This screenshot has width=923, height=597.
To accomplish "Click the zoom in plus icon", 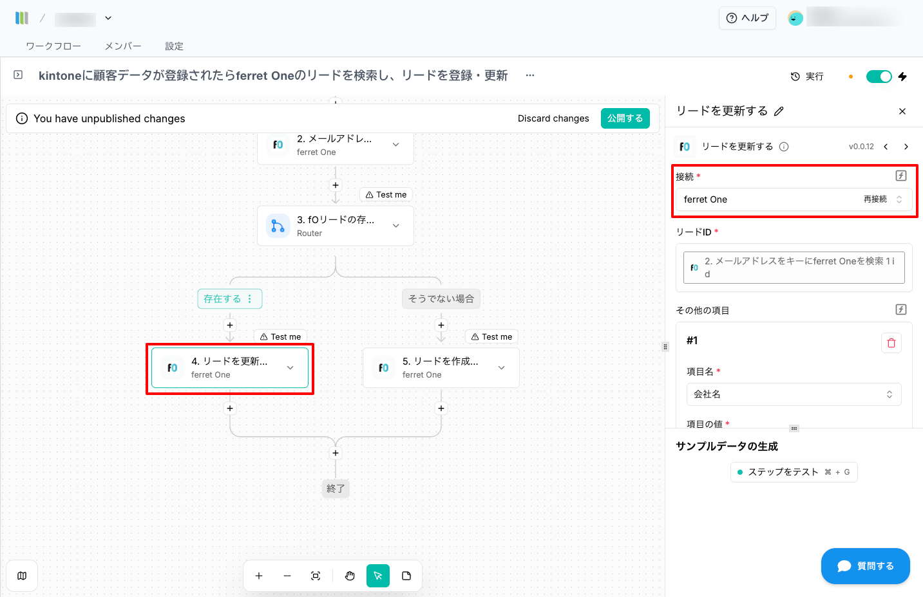I will 259,576.
